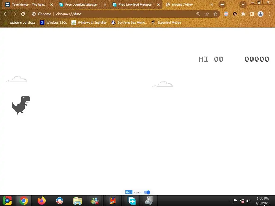
Task: Open Messenger people icon in taskbar
Action: coord(95,201)
